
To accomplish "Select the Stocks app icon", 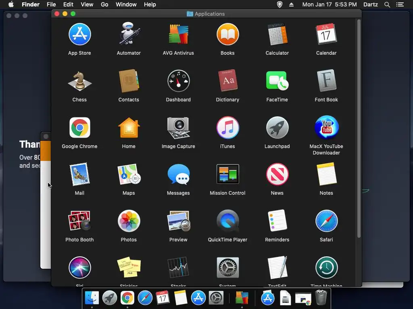I will click(178, 267).
